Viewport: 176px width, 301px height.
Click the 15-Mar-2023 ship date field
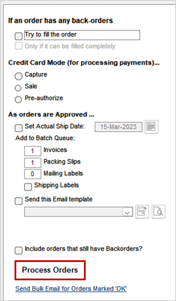(x=118, y=127)
